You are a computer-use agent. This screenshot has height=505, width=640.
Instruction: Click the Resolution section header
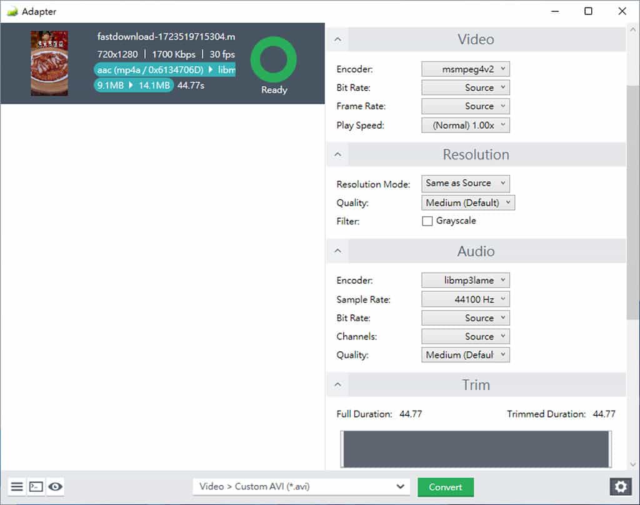click(x=476, y=154)
